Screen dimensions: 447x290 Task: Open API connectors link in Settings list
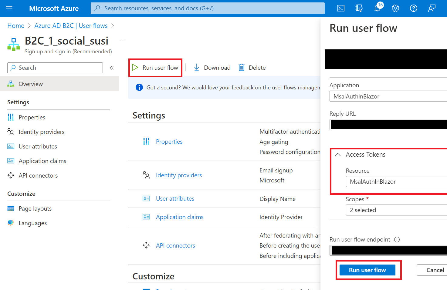[175, 245]
